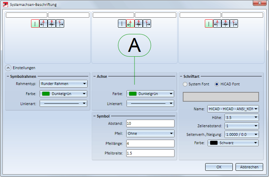Click the gray font preview box
This screenshot has height=177, width=269.
tap(221, 97)
